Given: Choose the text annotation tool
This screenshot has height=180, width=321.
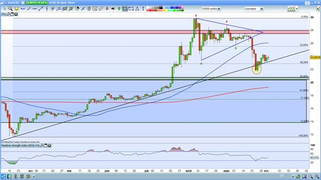Looking at the screenshot, I should click(x=95, y=9).
